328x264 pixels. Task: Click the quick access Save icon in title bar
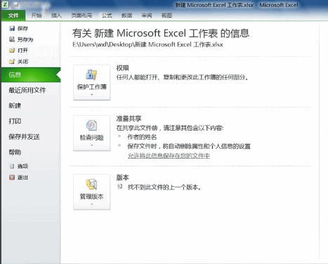coord(15,4)
